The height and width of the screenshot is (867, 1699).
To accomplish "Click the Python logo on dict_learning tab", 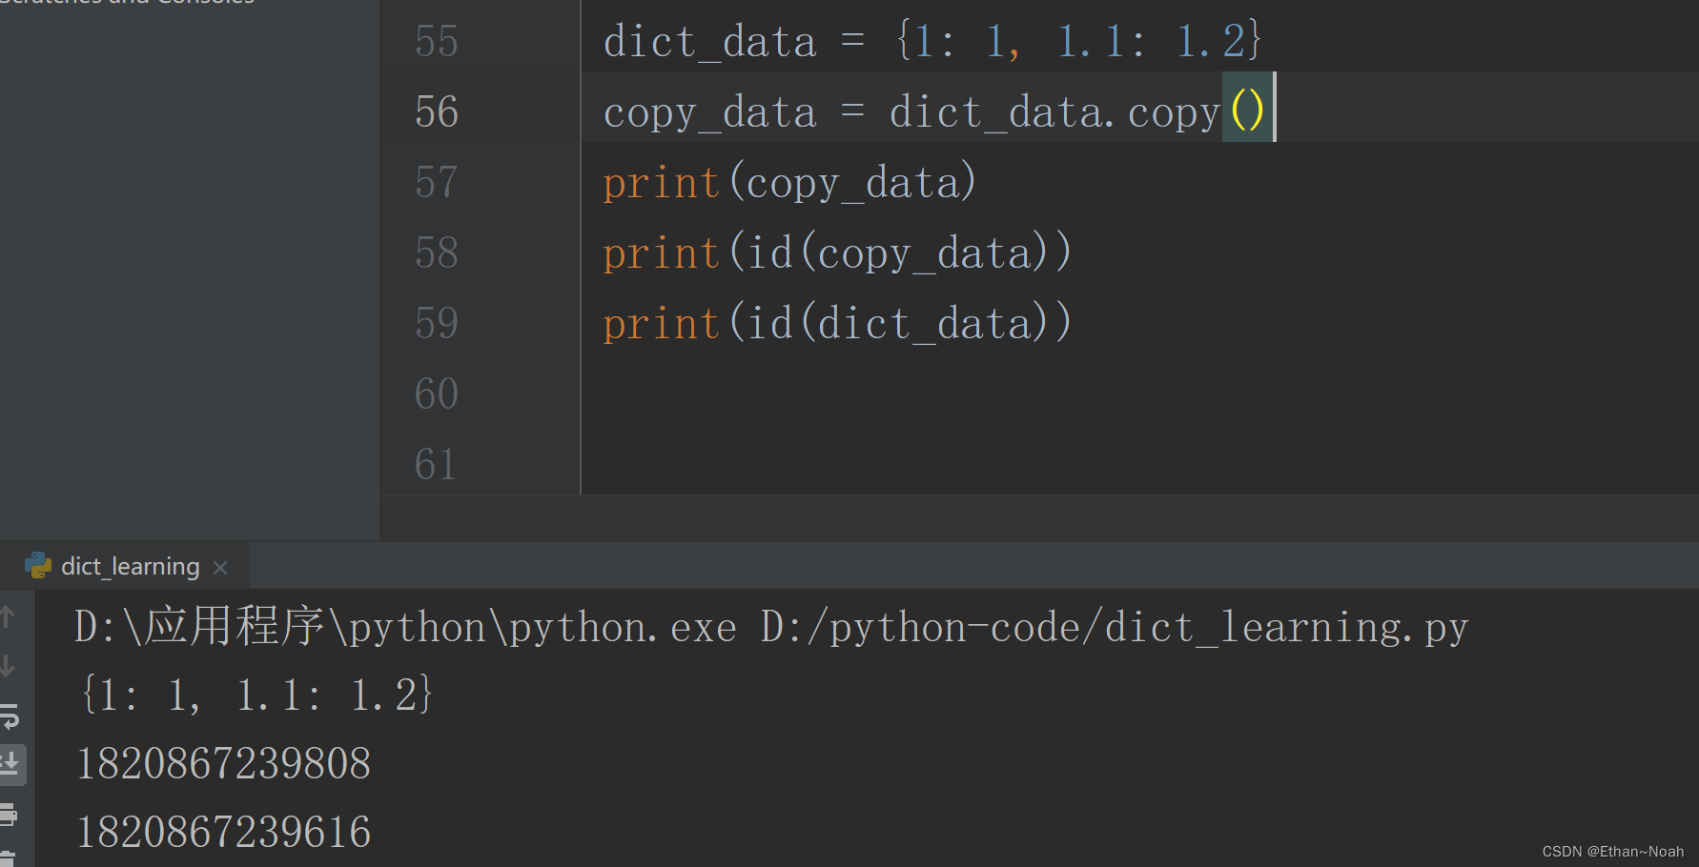I will [38, 565].
